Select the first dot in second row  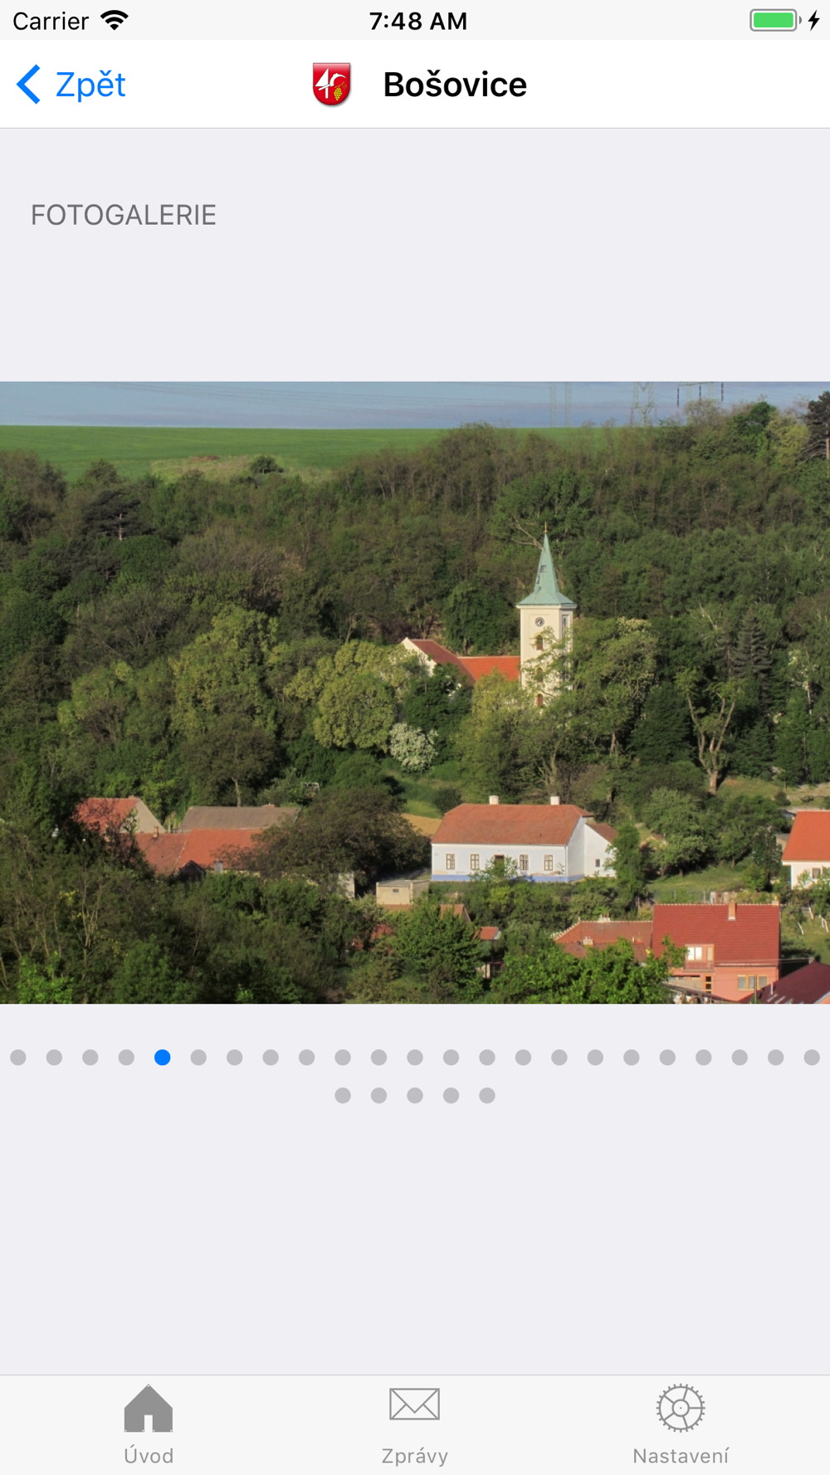(x=343, y=1096)
